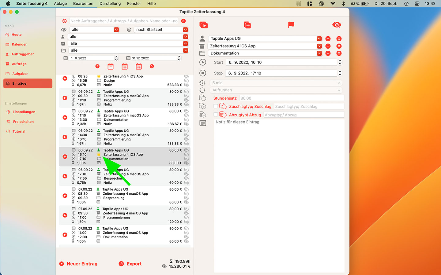Click the Wi-Fi icon in menu bar
441x275 pixels.
[333, 4]
